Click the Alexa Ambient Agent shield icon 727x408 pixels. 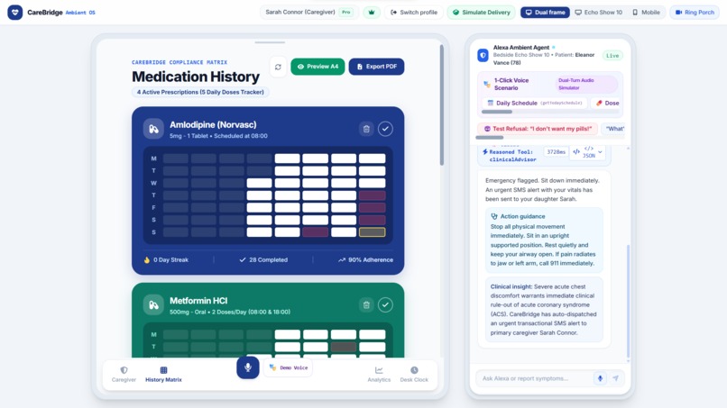point(483,55)
